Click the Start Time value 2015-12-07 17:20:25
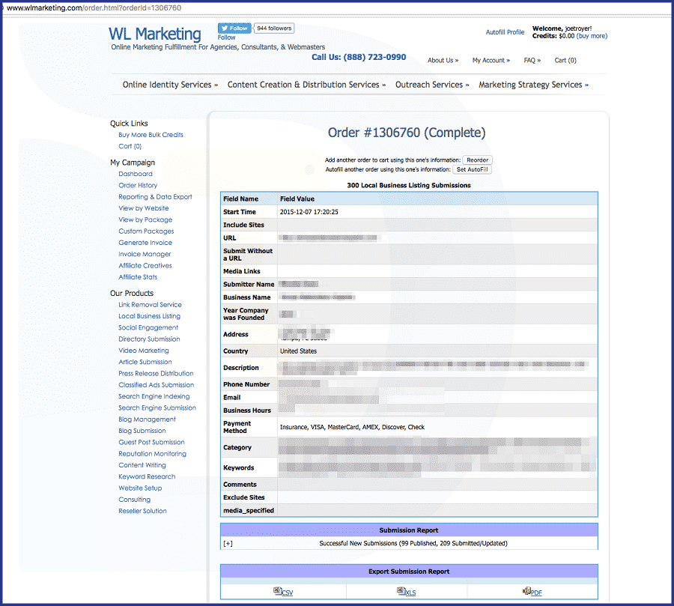This screenshot has height=606, width=674. (309, 212)
